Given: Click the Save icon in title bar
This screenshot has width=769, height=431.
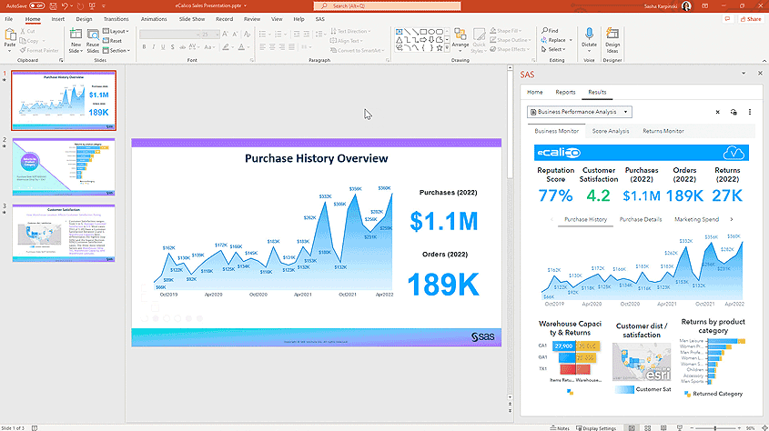Looking at the screenshot, I should coord(53,5).
